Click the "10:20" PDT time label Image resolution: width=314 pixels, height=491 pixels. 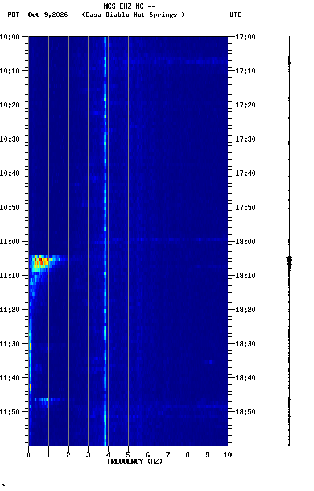[10, 105]
